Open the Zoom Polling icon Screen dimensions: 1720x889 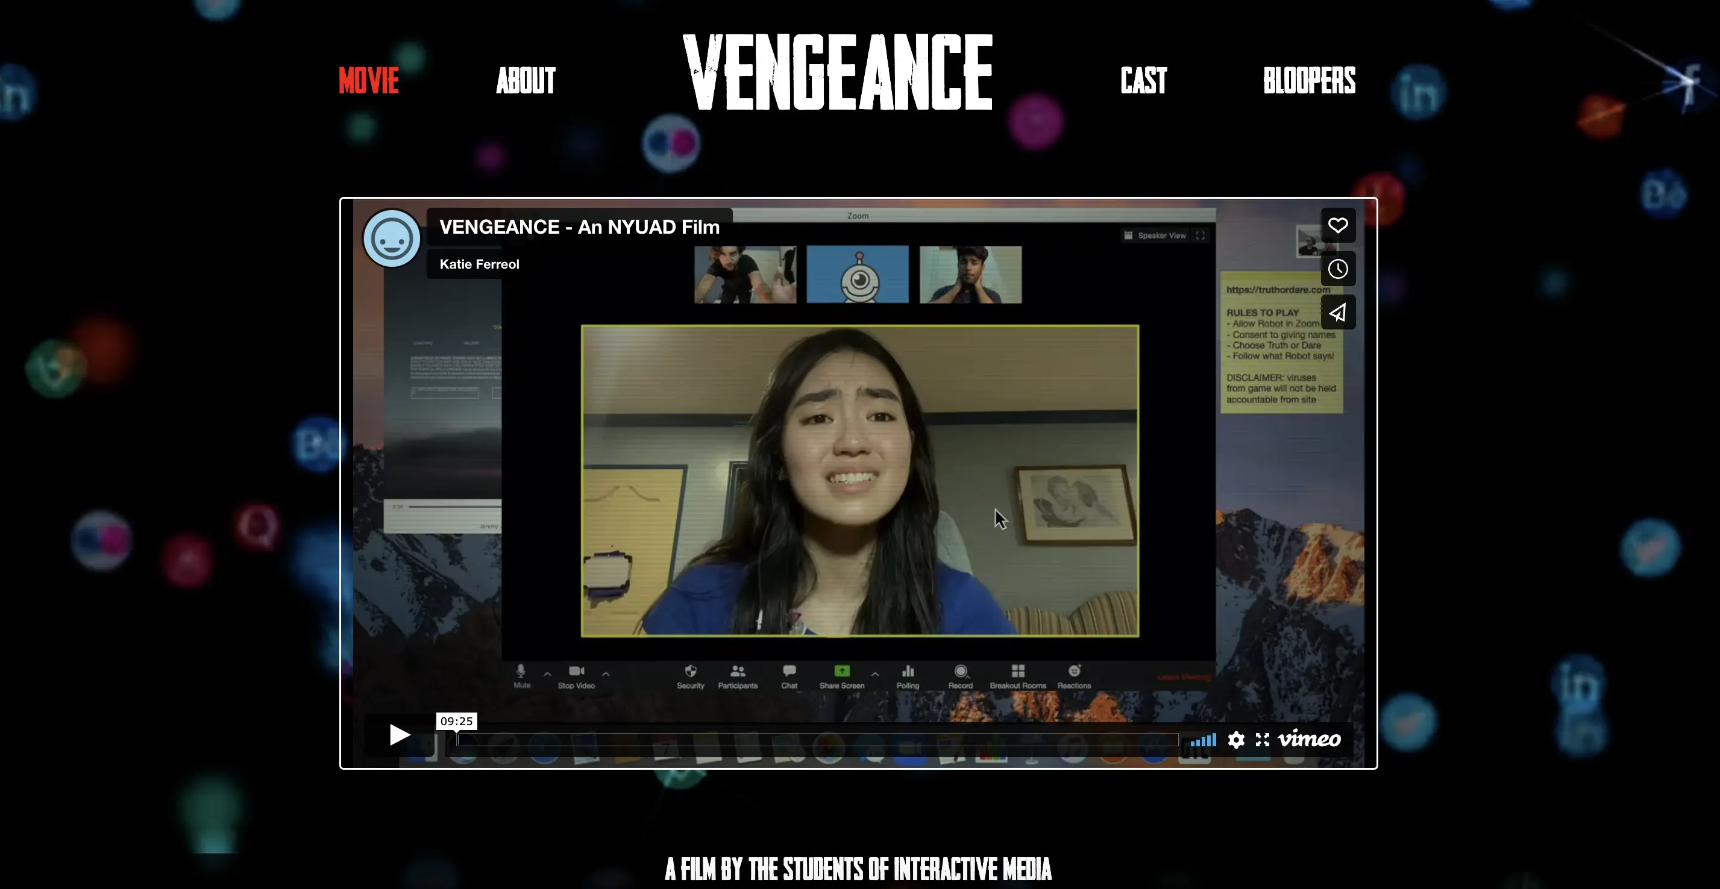point(908,671)
